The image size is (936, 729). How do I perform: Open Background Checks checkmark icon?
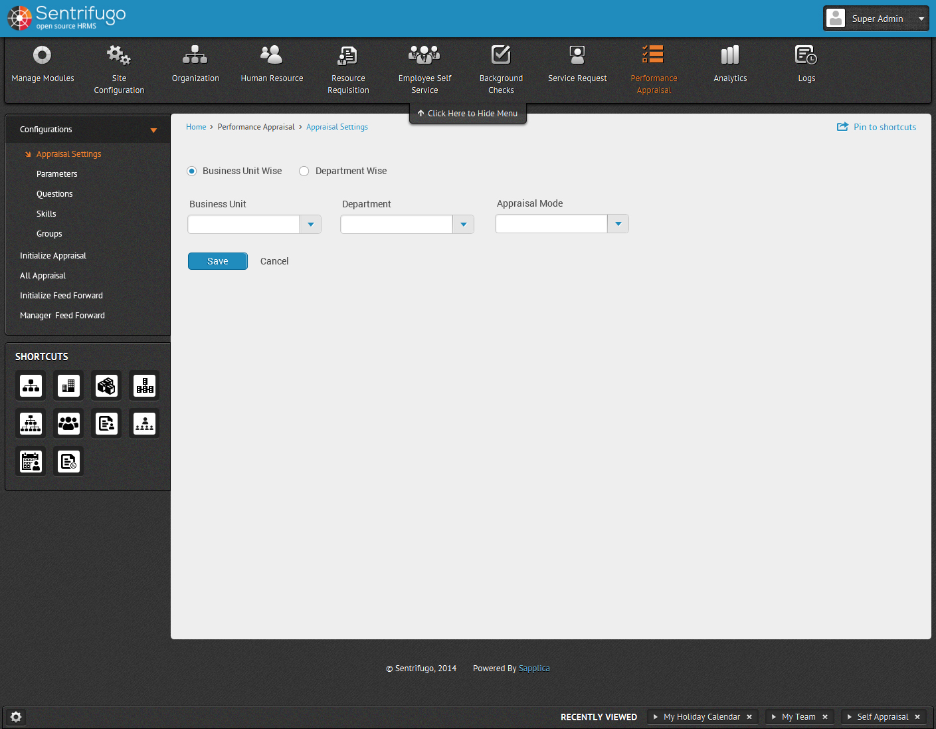coord(501,55)
